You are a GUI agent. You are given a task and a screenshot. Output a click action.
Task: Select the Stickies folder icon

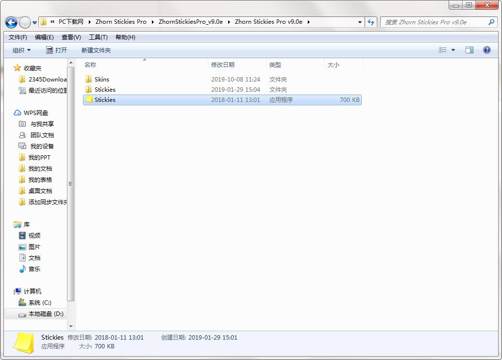[x=89, y=89]
